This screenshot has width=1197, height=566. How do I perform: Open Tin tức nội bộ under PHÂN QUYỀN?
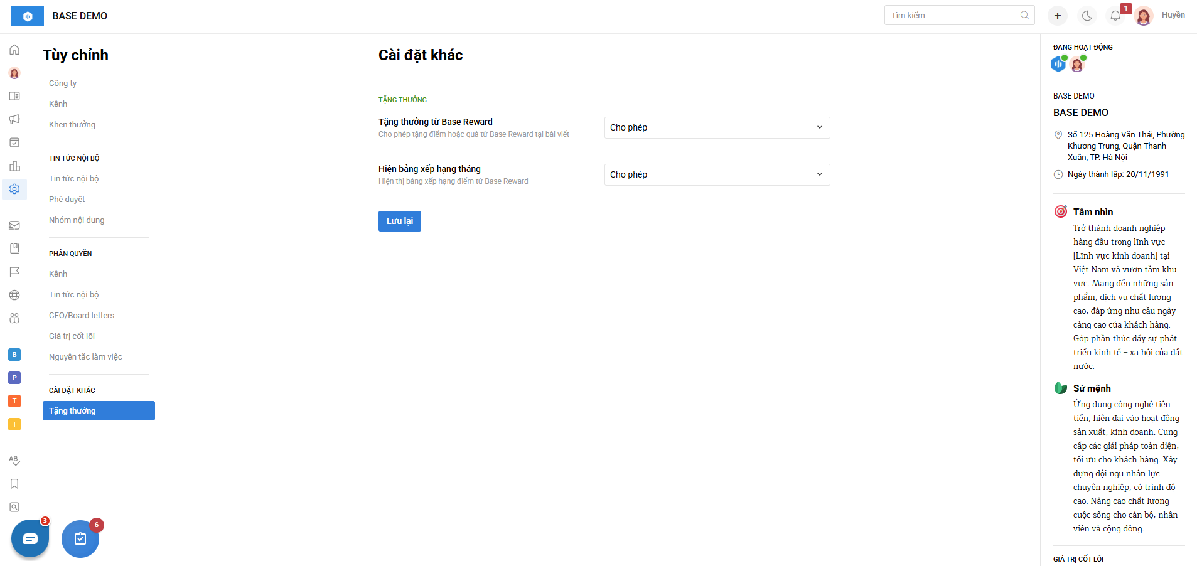pyautogui.click(x=74, y=295)
